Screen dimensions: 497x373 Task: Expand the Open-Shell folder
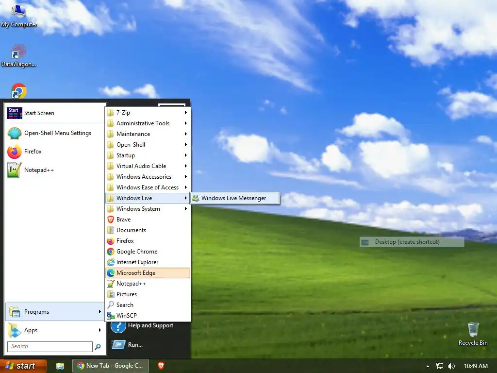point(148,145)
